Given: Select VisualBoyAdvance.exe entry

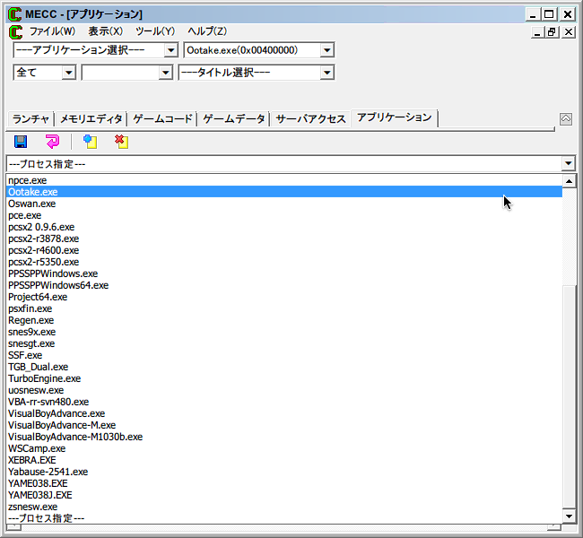Looking at the screenshot, I should tap(284, 413).
